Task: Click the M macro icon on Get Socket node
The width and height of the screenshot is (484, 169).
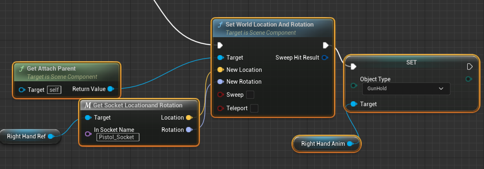Action: [x=87, y=105]
